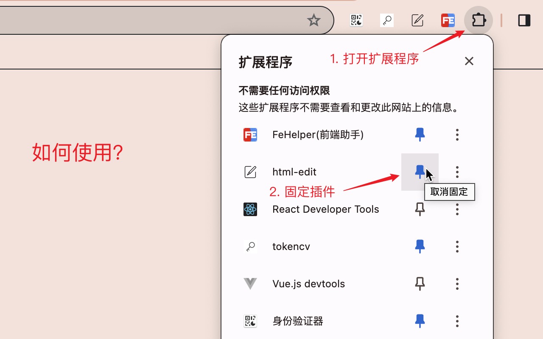Unpin 身份验证器 from the toolbar

[420, 321]
